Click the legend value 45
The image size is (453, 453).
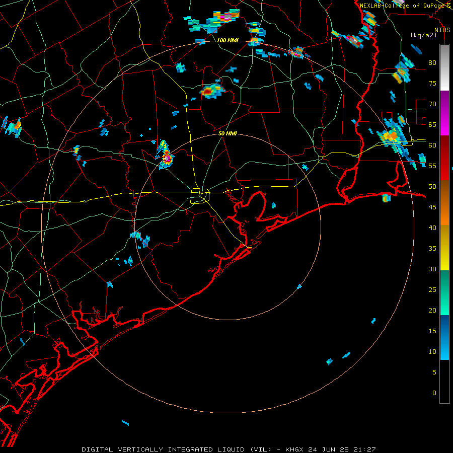coord(432,207)
